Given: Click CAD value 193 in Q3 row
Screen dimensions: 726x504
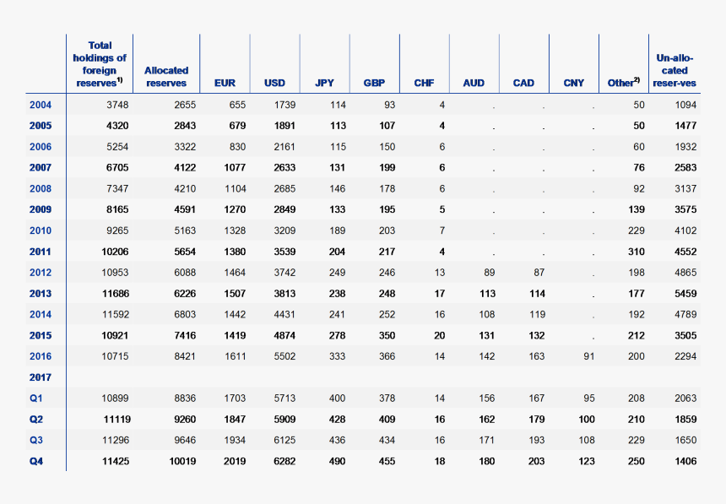Looking at the screenshot, I should pyautogui.click(x=537, y=440).
